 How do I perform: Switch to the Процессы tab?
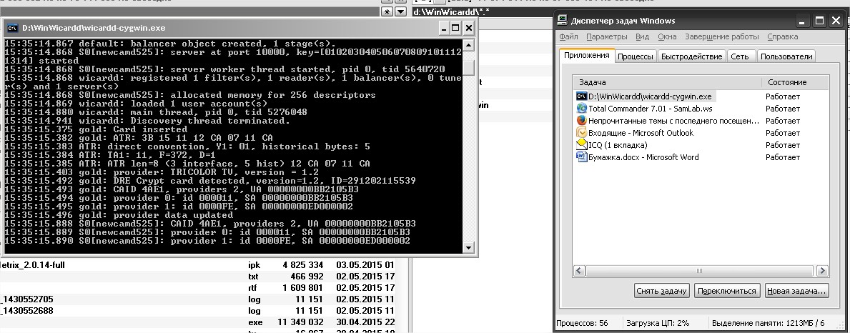(635, 56)
